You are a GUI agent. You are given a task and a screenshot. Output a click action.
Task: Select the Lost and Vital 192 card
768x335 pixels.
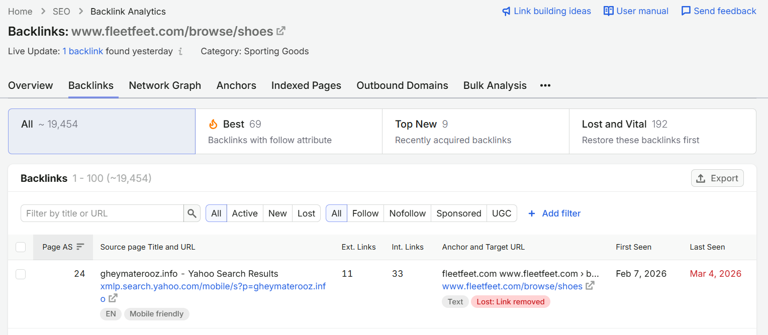point(662,131)
